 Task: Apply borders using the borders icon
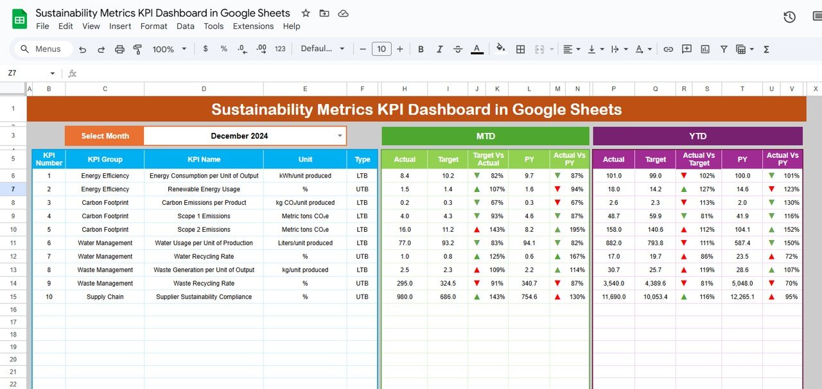click(x=520, y=49)
